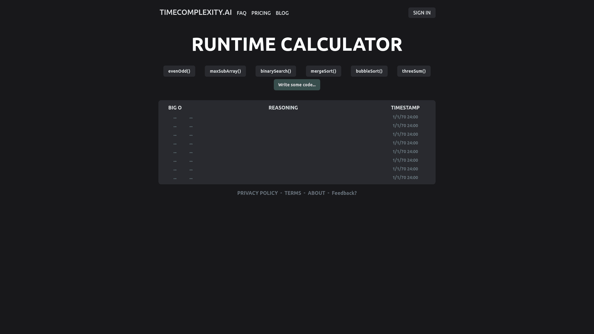The width and height of the screenshot is (594, 334).
Task: Click the SIGN IN button
Action: tap(422, 13)
